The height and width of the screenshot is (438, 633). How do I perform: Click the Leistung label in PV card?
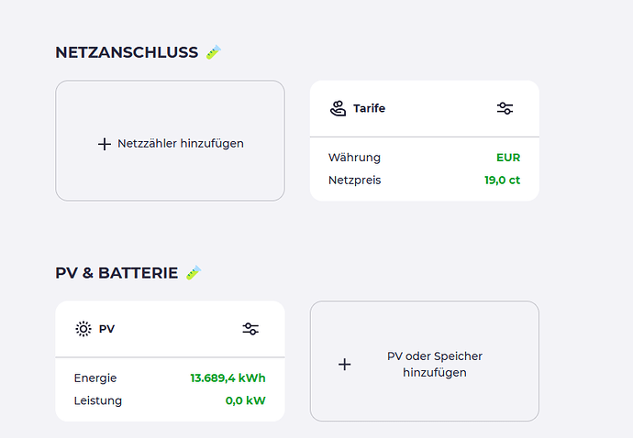(97, 400)
